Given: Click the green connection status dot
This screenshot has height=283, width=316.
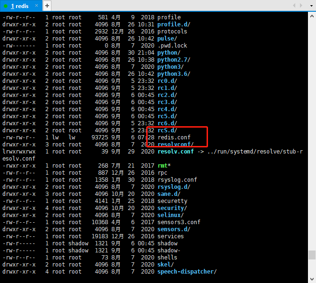Looking at the screenshot, I should (x=6, y=6).
